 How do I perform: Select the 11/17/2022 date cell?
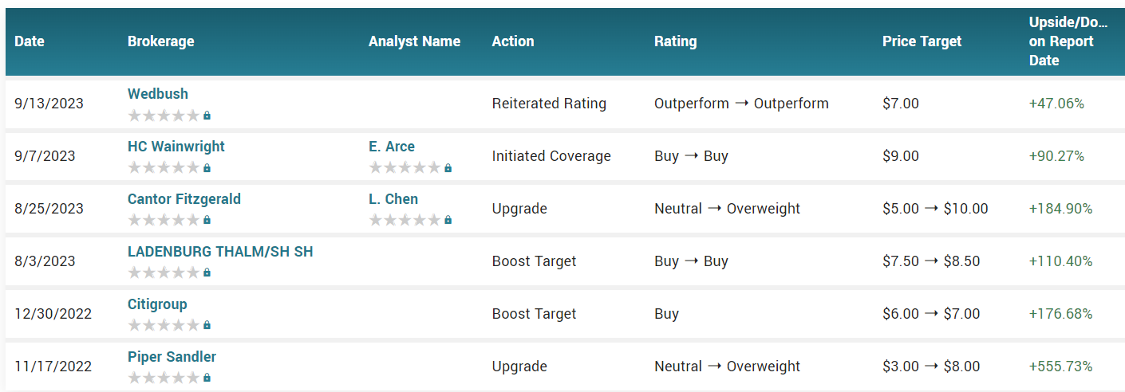53,367
